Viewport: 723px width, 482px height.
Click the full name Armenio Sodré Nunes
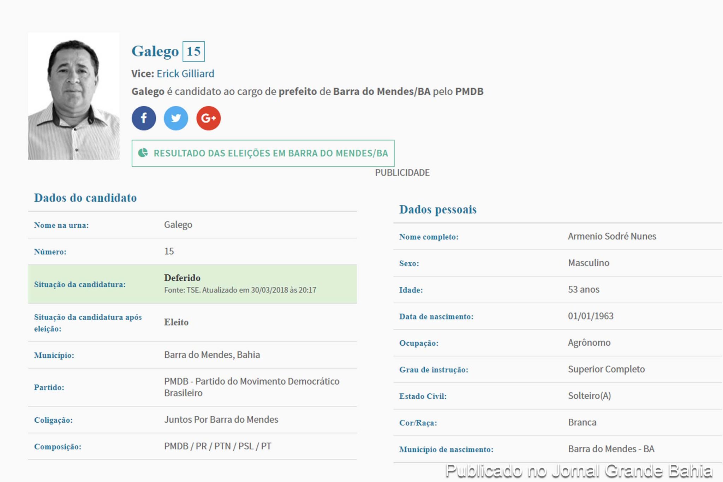[612, 236]
